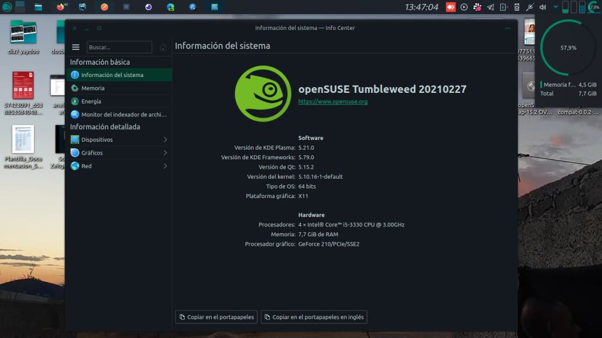Expand the Gráficos category
The height and width of the screenshot is (338, 602).
pos(118,153)
